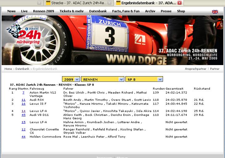Screen dimensions: 225x158
Task: Switch language via the British flag icon
Action: coord(215,12)
